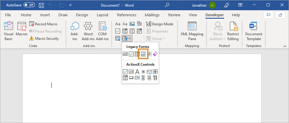This screenshot has width=289, height=123.
Task: Open the XML Mapping Pane
Action: (192, 31)
